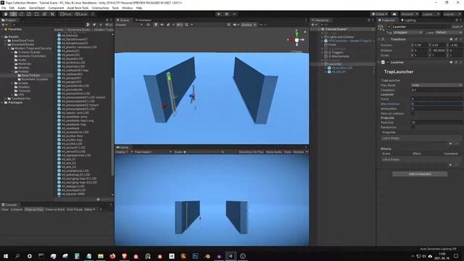Screen dimensions: 464x261
Task: Toggle Launcher component enabled checkbox
Action: (x=388, y=62)
